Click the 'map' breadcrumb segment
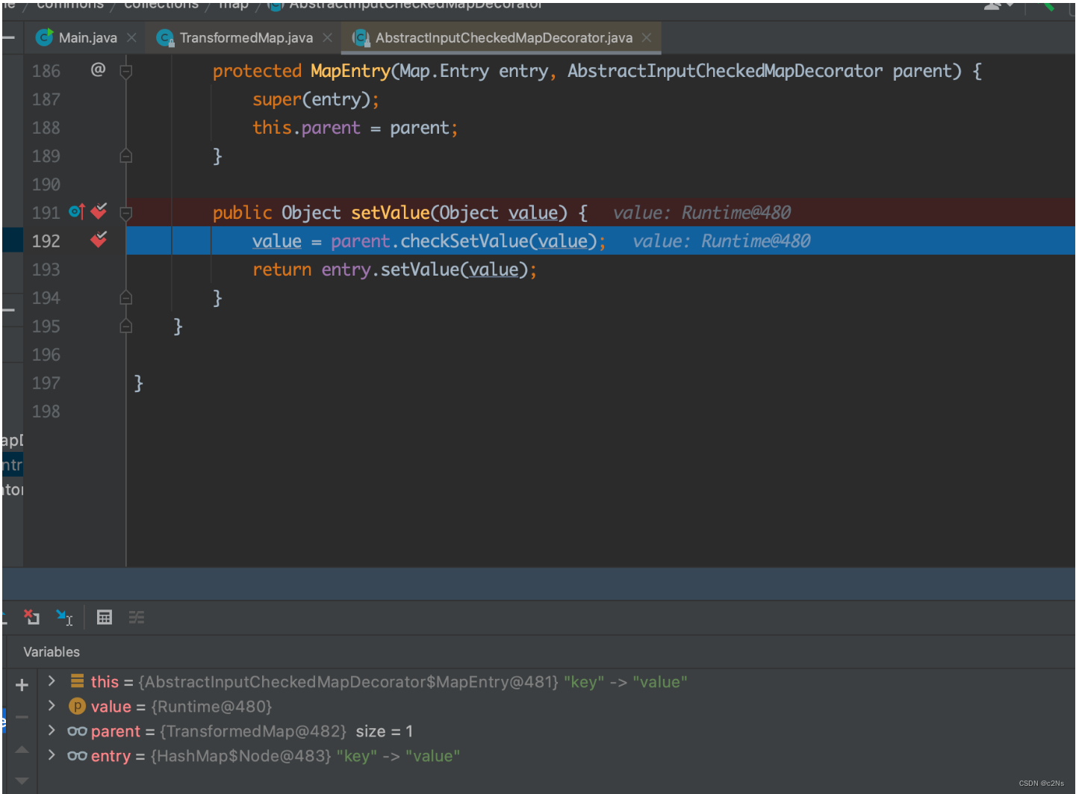The image size is (1076, 794). [234, 4]
